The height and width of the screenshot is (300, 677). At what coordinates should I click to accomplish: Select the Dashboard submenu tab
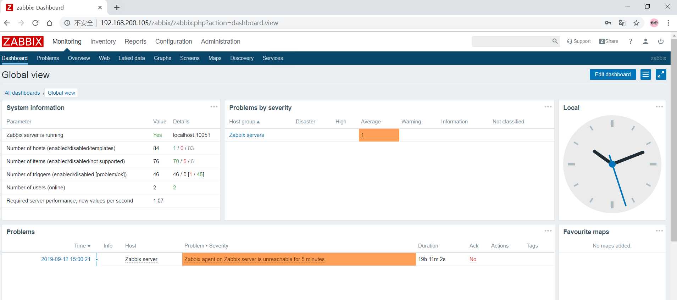coord(15,58)
